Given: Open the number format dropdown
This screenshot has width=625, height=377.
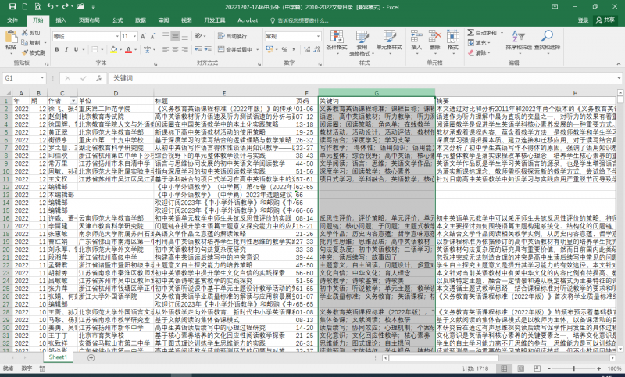Looking at the screenshot, I should (318, 36).
